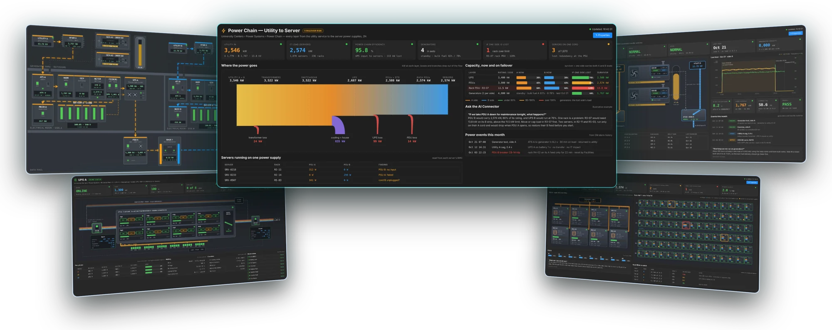Click the Generators '4 in auto' card
This screenshot has width=832, height=330.
pos(449,50)
